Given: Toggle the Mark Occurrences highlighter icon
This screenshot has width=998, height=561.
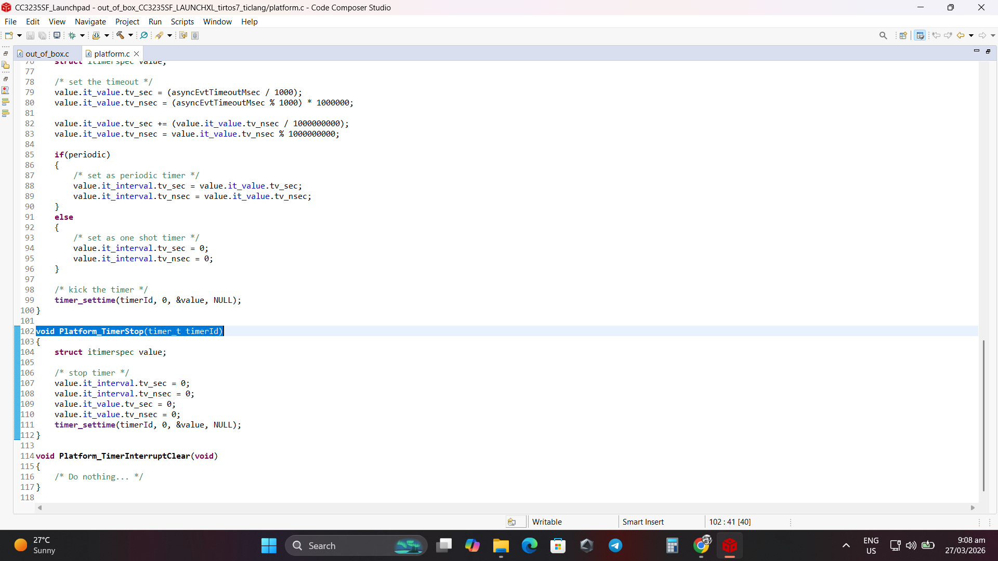Looking at the screenshot, I should [x=159, y=35].
